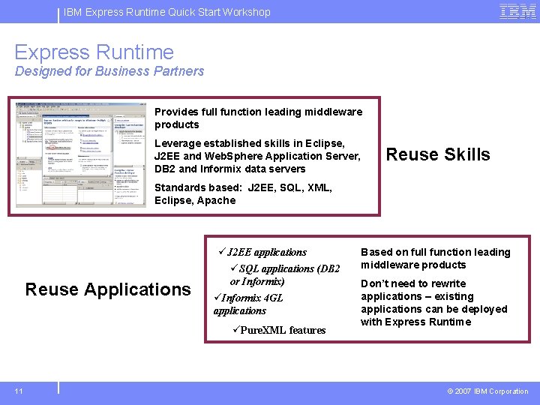Viewport: 540px width, 405px height.
Task: Click the 'SQL applications (DB2 or Informix)' item
Action: pos(285,274)
